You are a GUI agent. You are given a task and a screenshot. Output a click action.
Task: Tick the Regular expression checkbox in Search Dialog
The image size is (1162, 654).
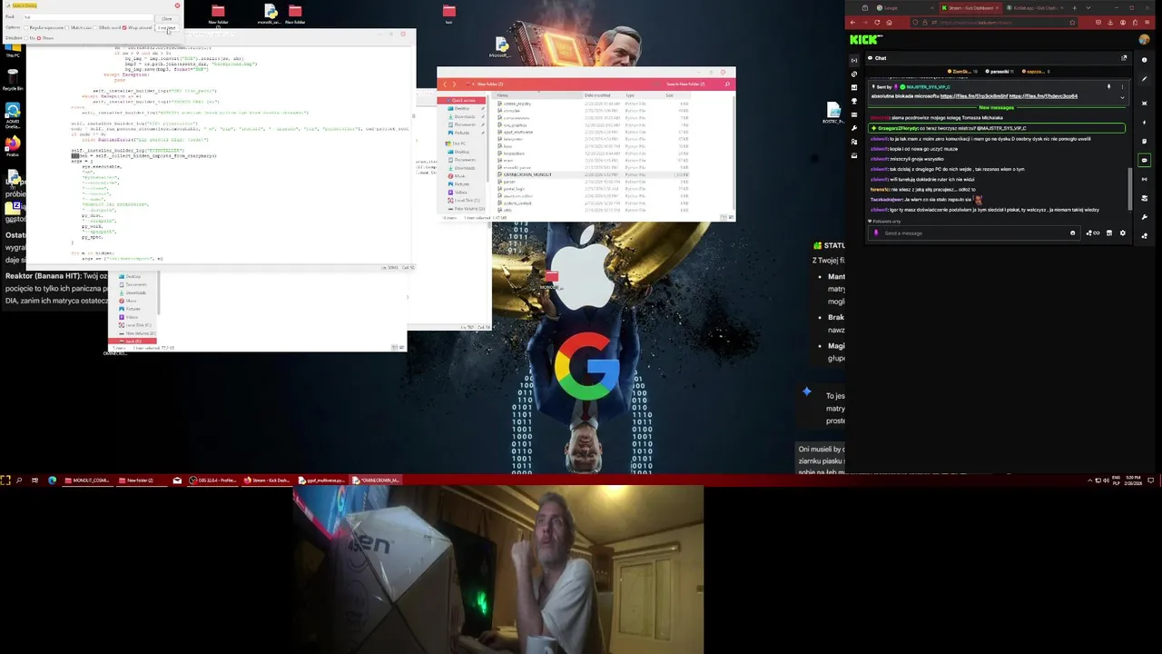click(26, 27)
